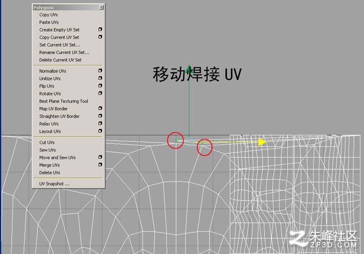
Task: Select Copy Current UV Set
Action: (59, 37)
